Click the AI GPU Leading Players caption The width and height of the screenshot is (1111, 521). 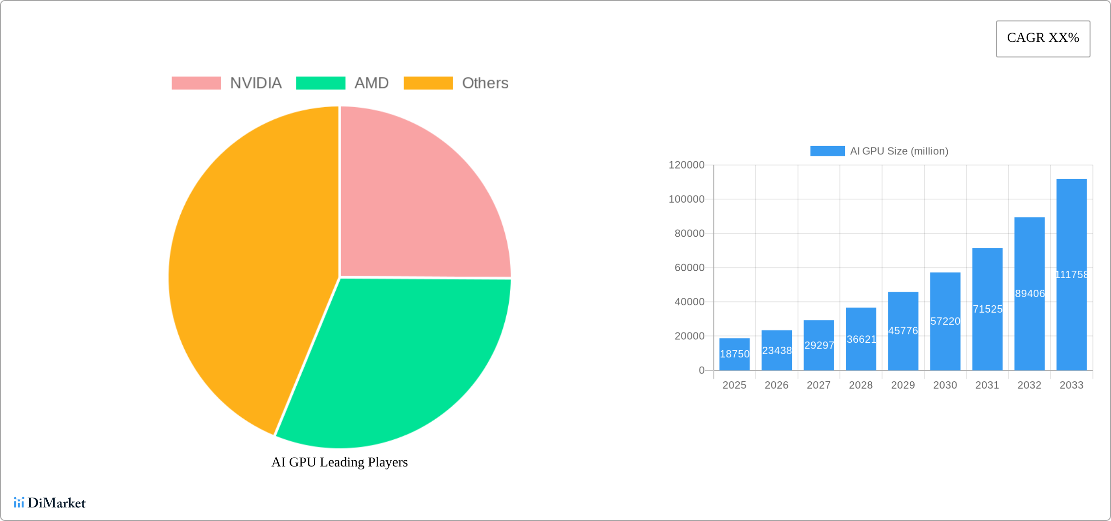340,462
